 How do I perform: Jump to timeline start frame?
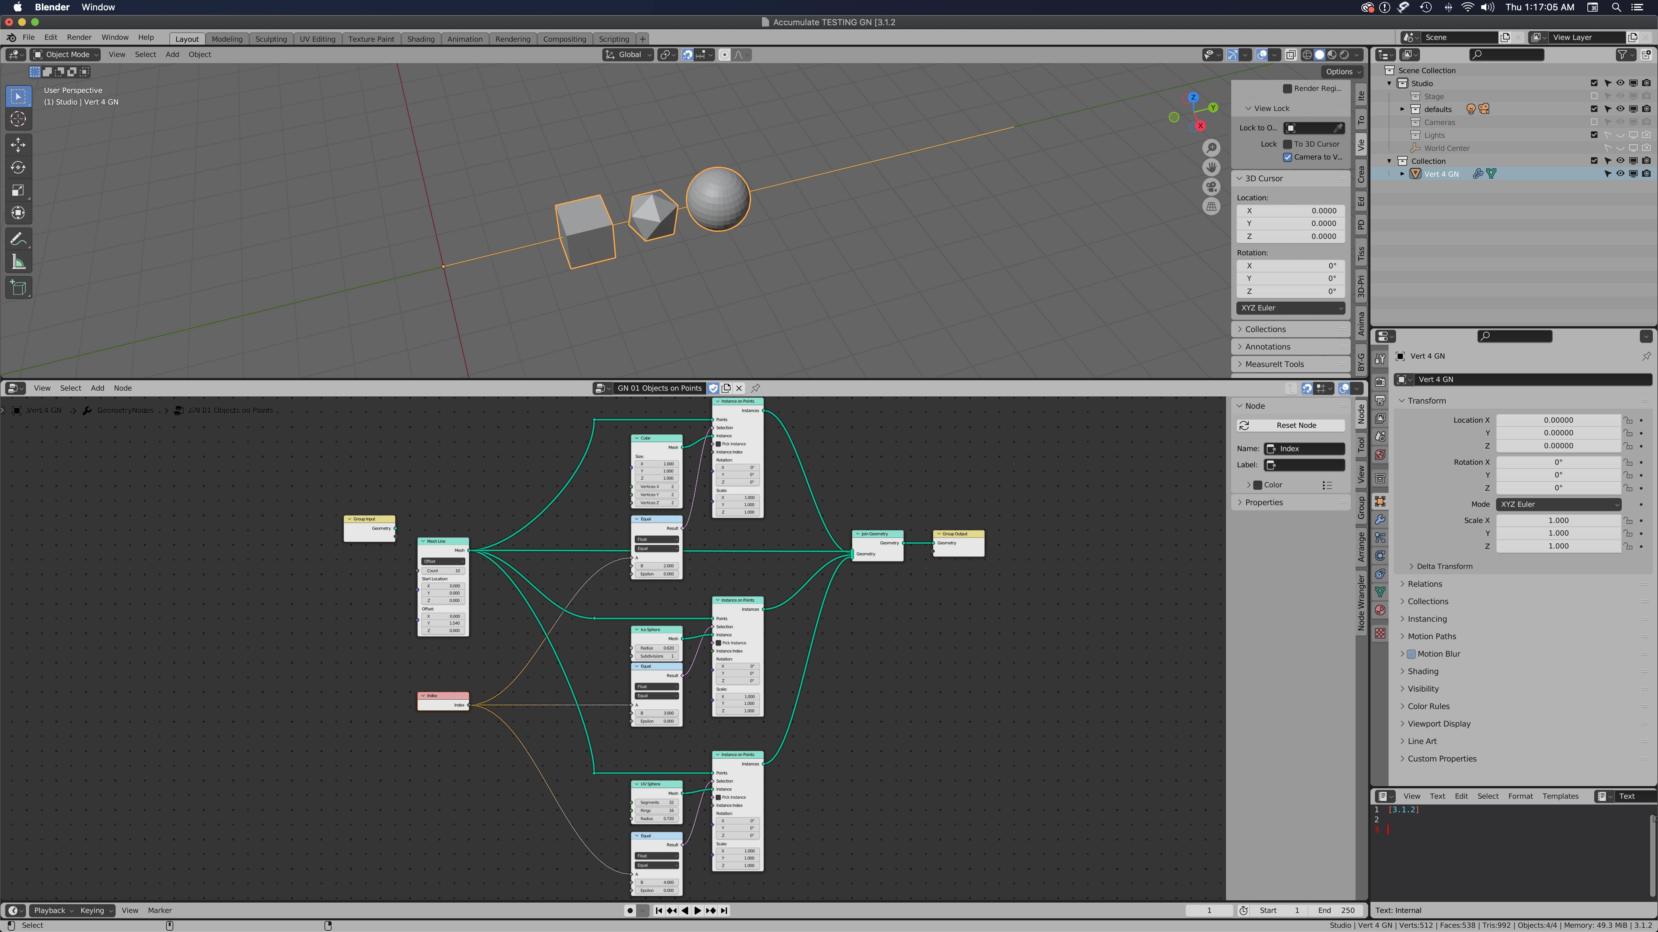[659, 910]
